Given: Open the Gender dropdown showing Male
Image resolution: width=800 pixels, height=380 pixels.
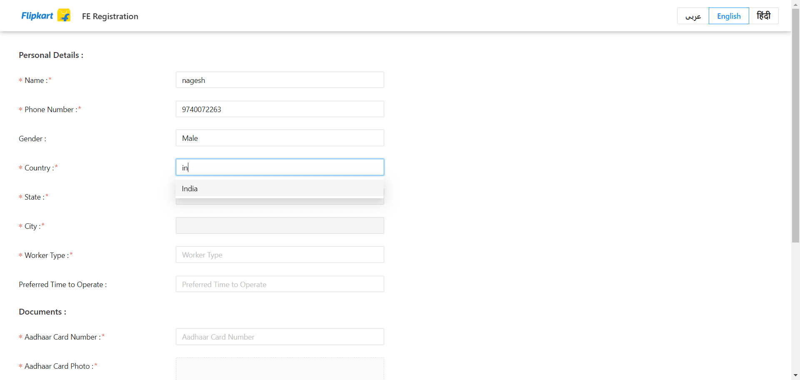Looking at the screenshot, I should pos(280,138).
